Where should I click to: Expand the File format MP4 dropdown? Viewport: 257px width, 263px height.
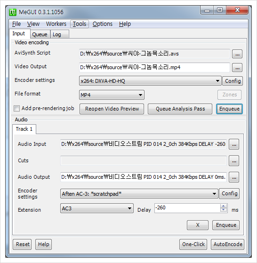[x=112, y=95]
